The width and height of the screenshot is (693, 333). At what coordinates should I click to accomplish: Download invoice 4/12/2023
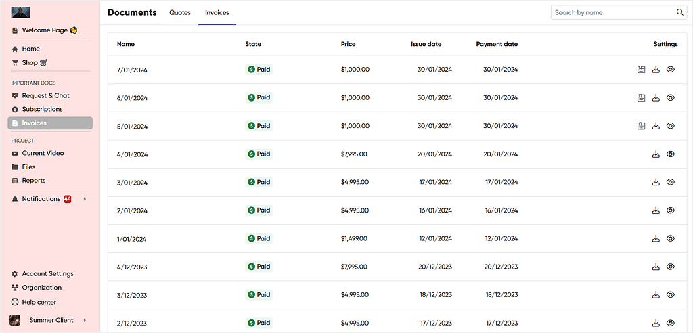(656, 267)
